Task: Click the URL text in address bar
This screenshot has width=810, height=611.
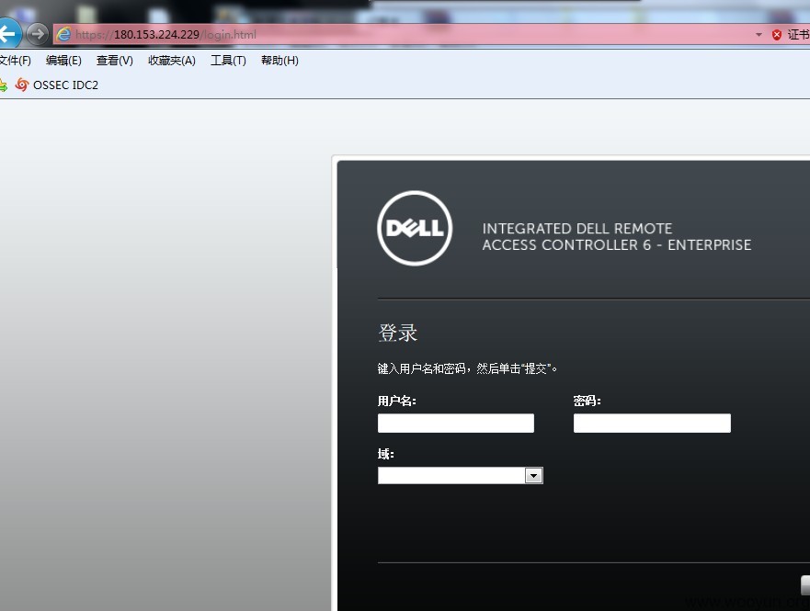Action: coord(165,35)
